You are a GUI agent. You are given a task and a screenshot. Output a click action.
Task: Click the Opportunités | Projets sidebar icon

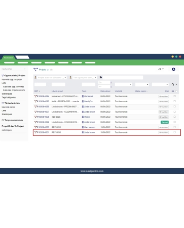pyautogui.click(x=3, y=76)
